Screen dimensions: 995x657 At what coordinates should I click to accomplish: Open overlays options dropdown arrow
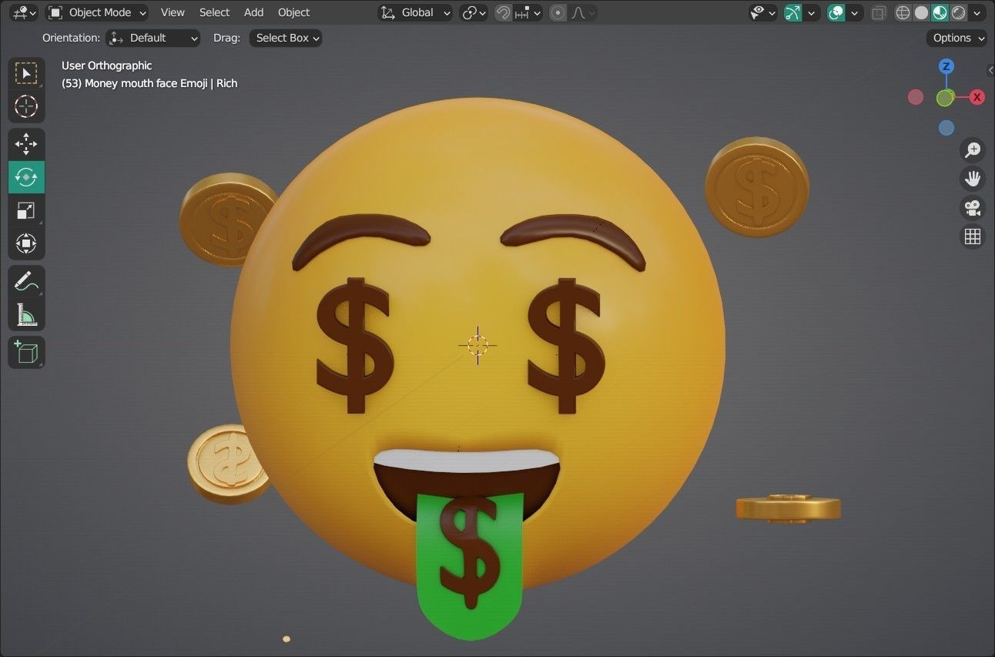(854, 12)
